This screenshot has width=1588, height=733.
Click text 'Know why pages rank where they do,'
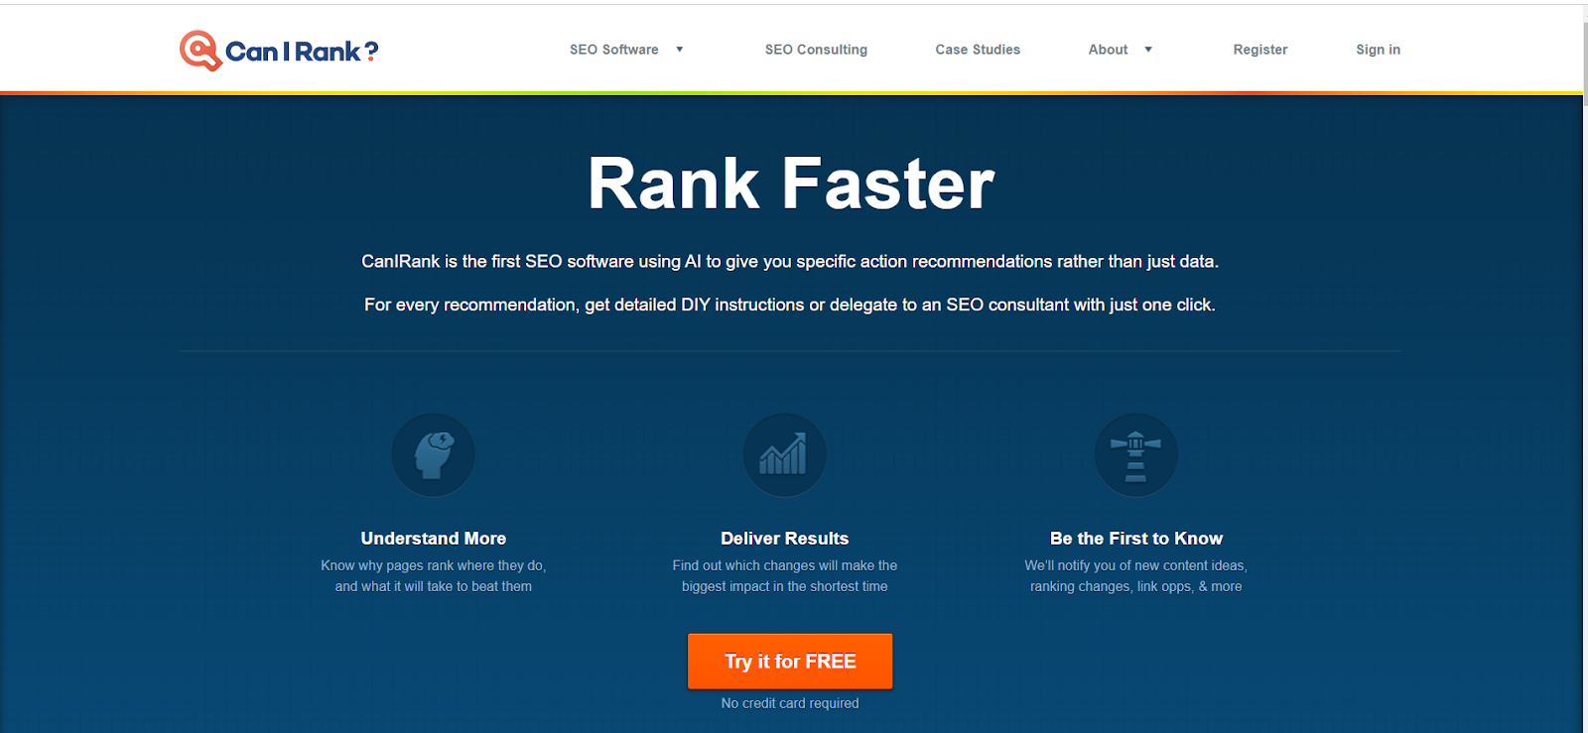(434, 565)
